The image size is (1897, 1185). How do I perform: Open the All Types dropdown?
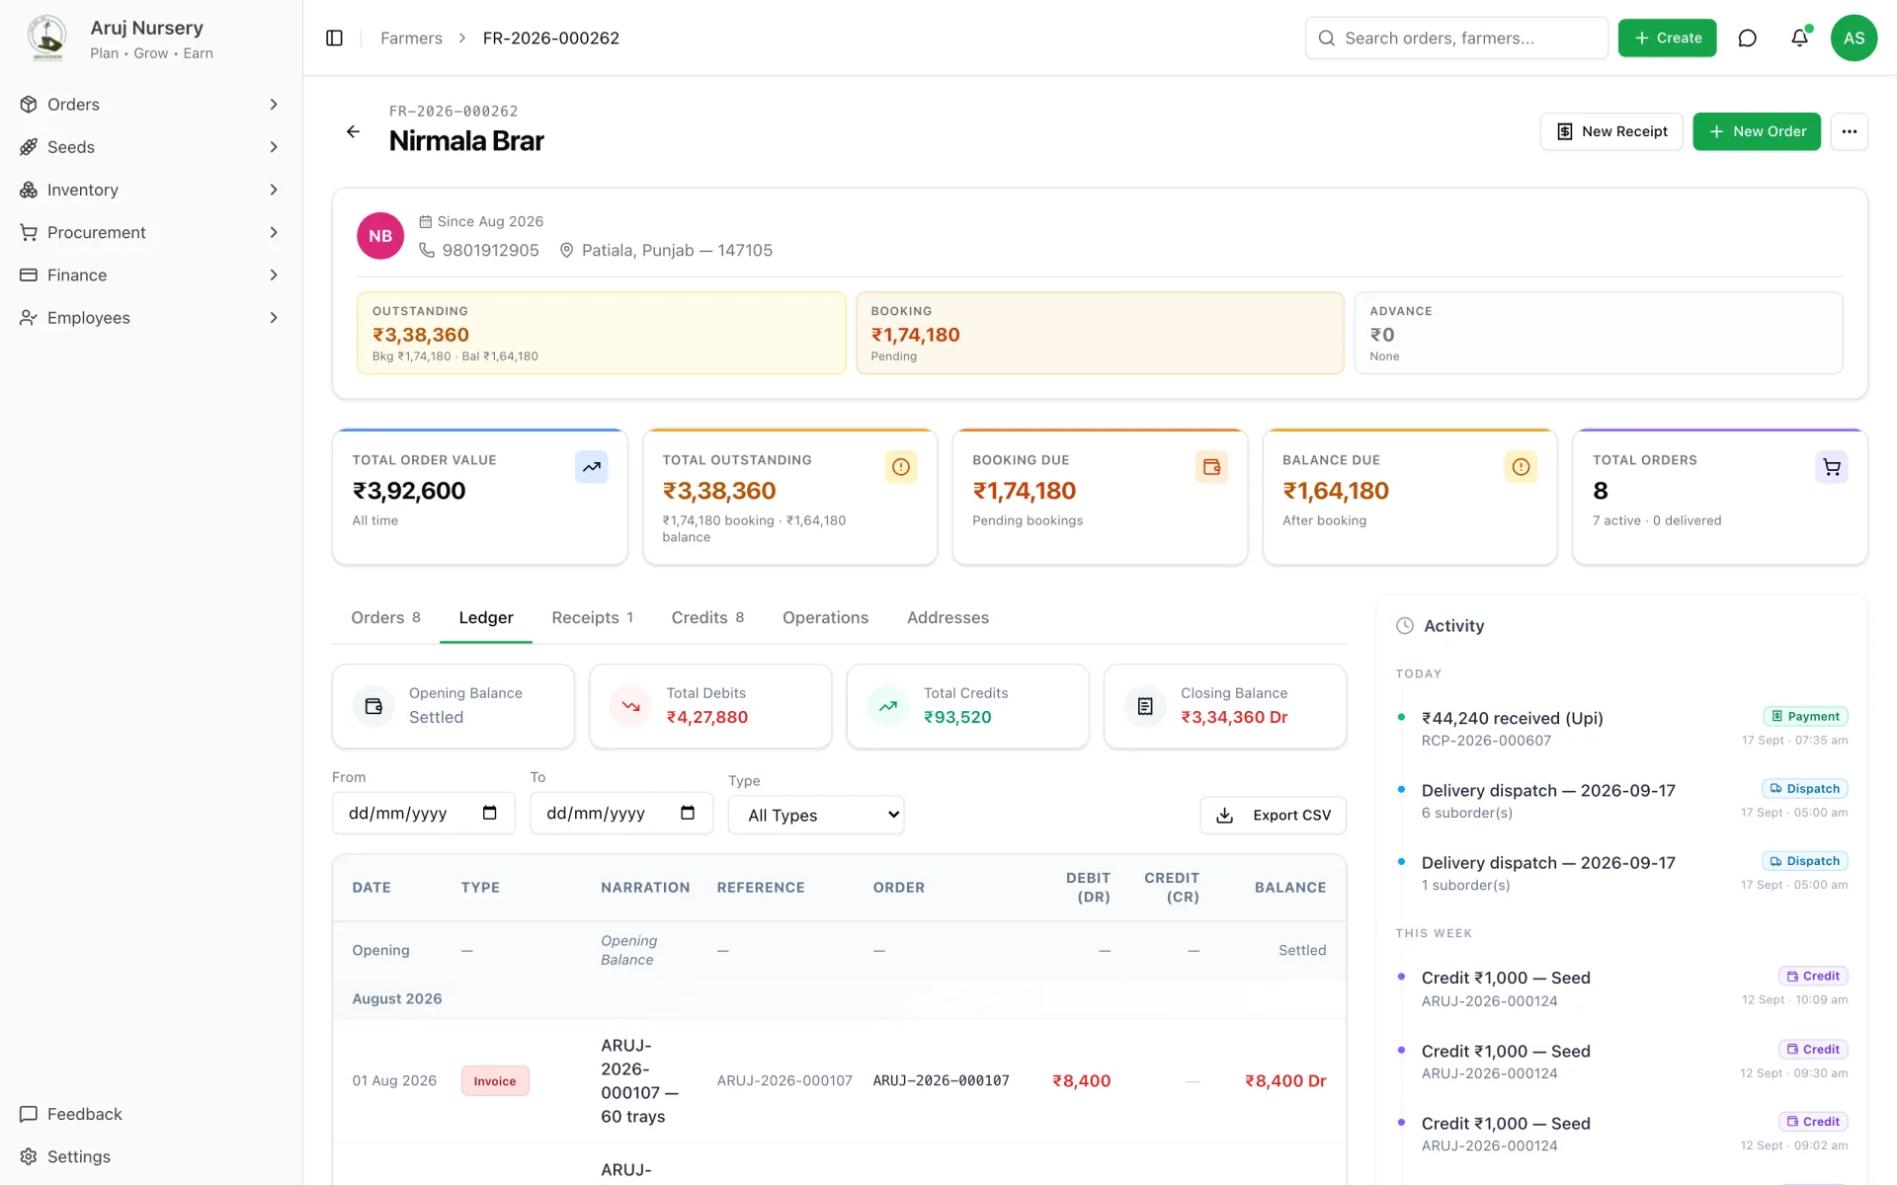816,815
